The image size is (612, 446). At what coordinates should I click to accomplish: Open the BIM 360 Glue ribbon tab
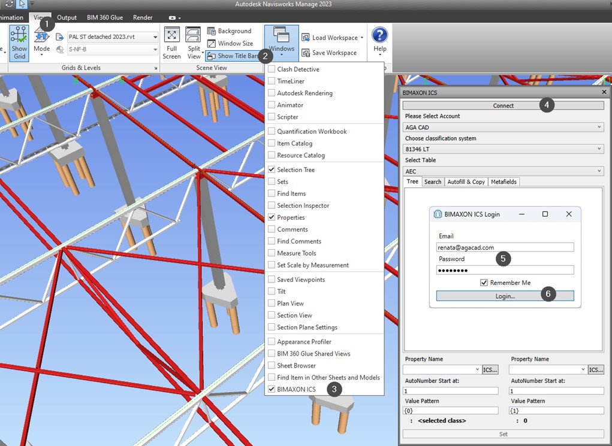point(105,17)
